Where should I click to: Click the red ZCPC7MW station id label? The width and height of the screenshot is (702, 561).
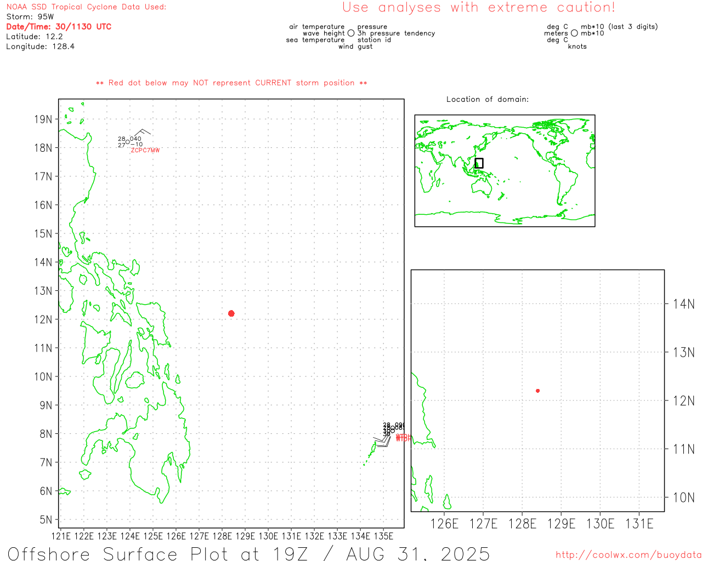[145, 150]
